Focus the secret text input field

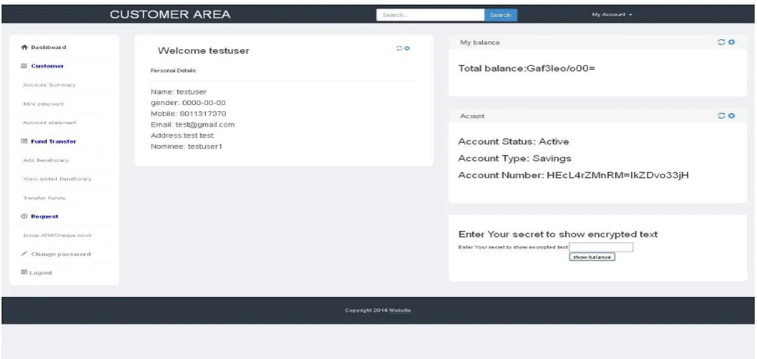tap(601, 247)
